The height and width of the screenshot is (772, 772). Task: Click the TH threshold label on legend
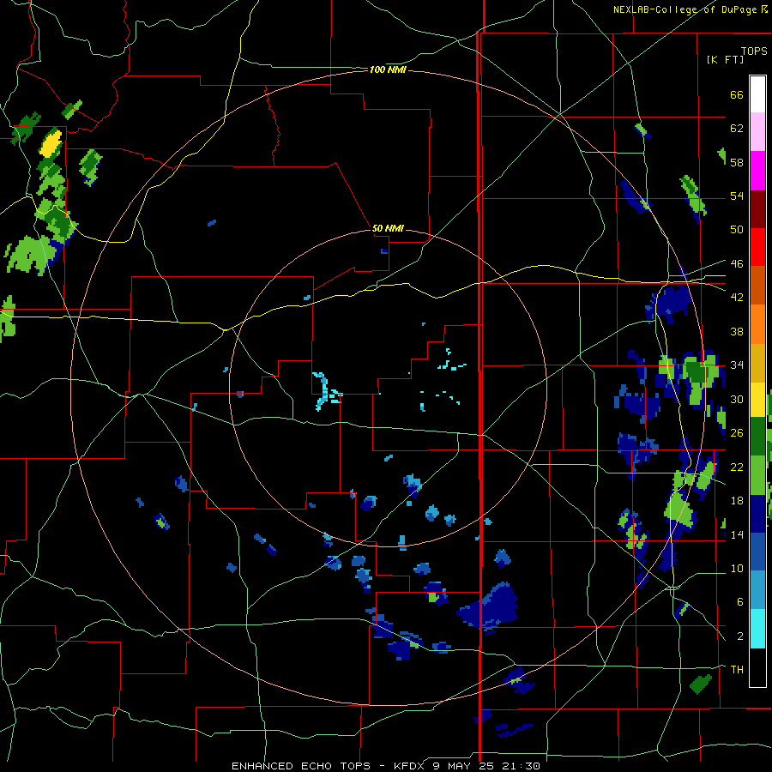(737, 670)
